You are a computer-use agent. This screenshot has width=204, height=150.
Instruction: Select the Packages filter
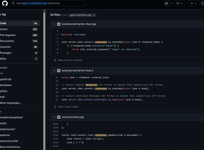(x=20, y=53)
